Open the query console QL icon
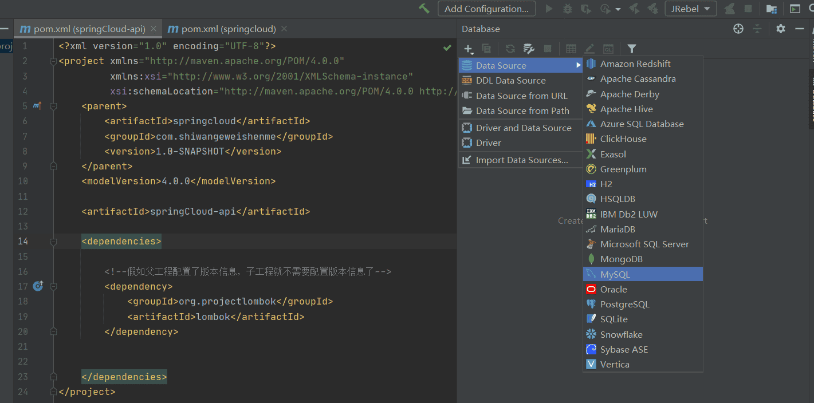This screenshot has height=403, width=814. 608,49
